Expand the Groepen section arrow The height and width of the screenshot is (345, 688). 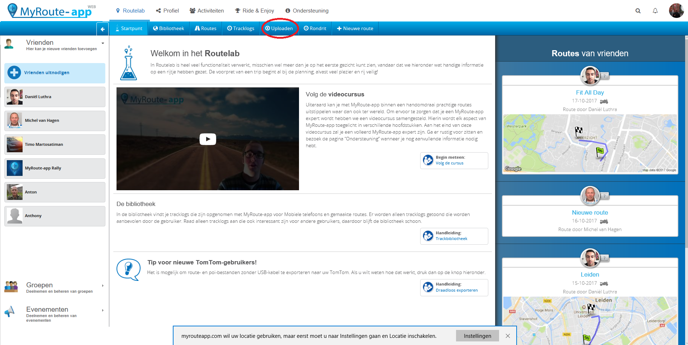click(103, 286)
